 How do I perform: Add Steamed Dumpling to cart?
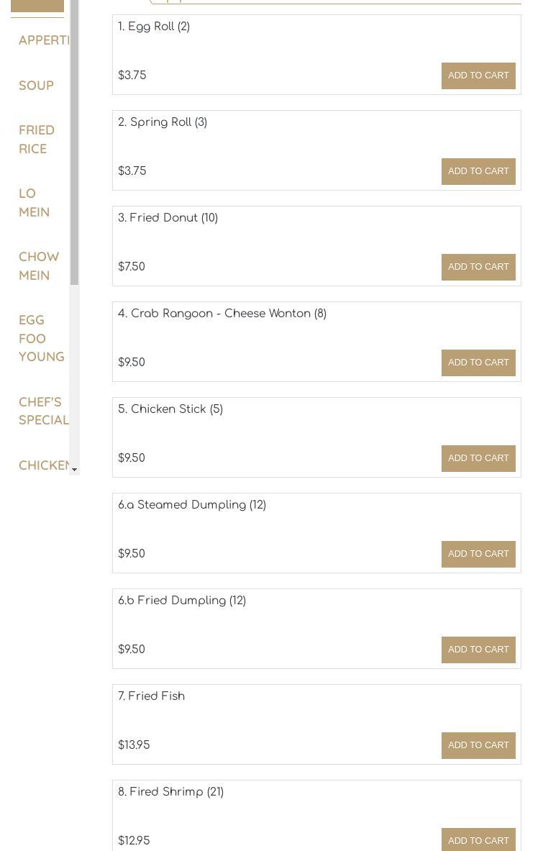478,554
